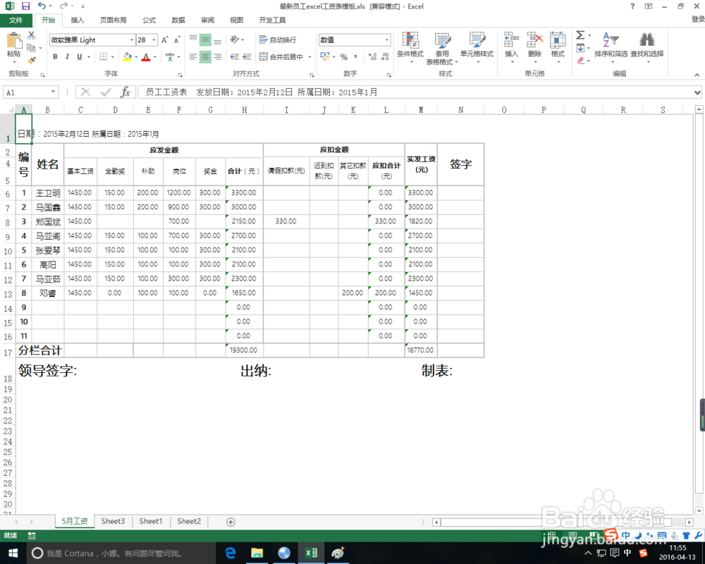Click the percent style icon

[x=344, y=56]
